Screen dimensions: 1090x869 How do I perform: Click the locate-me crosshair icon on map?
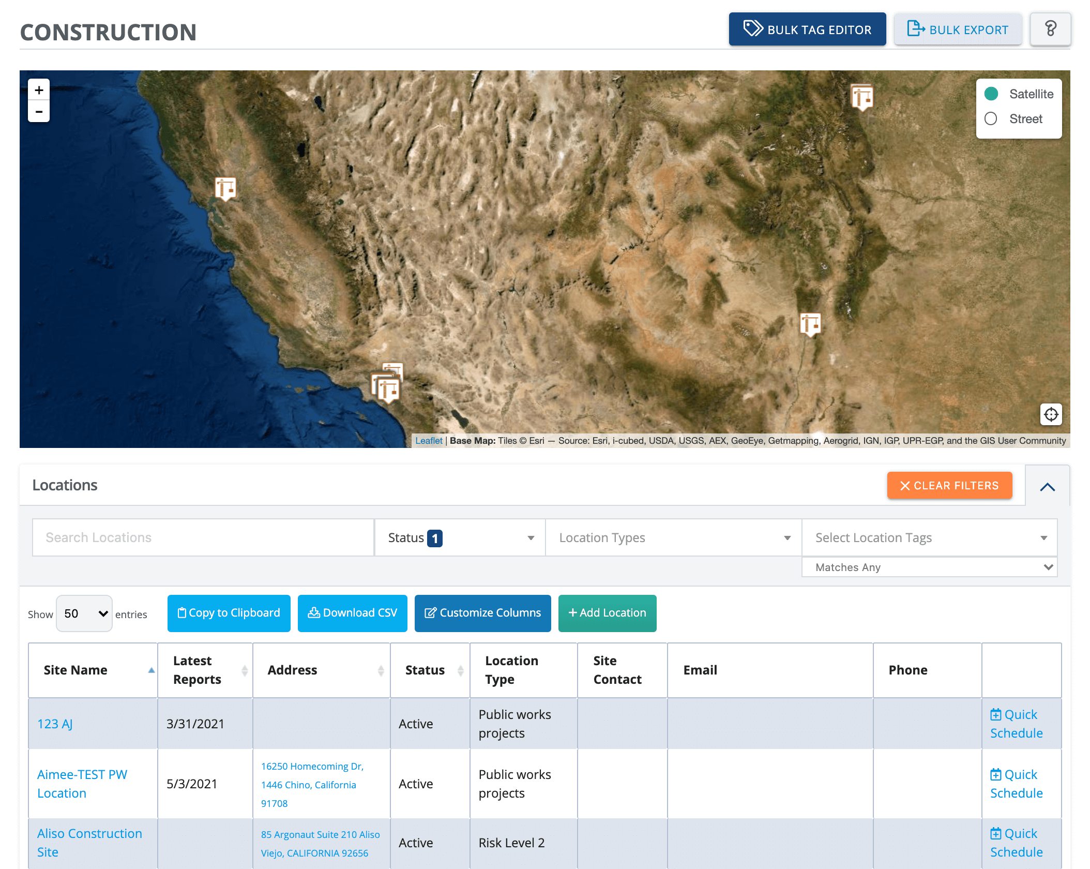point(1051,414)
